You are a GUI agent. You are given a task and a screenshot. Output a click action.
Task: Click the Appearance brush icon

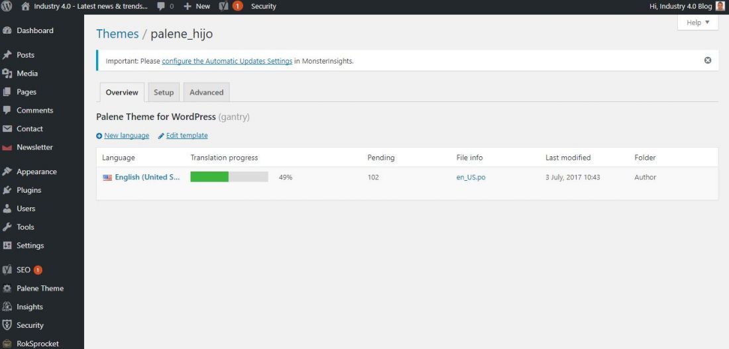tap(7, 172)
